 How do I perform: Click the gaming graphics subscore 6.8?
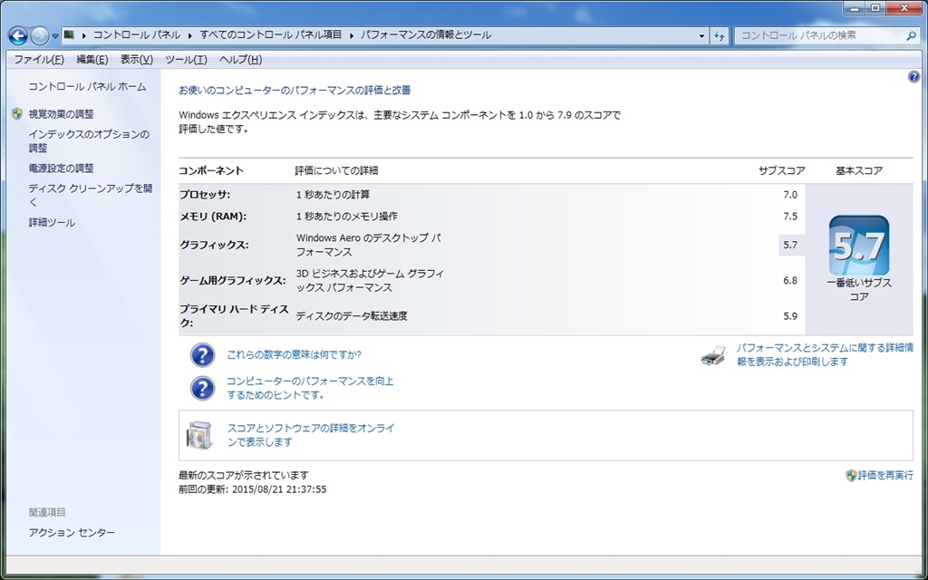[790, 281]
